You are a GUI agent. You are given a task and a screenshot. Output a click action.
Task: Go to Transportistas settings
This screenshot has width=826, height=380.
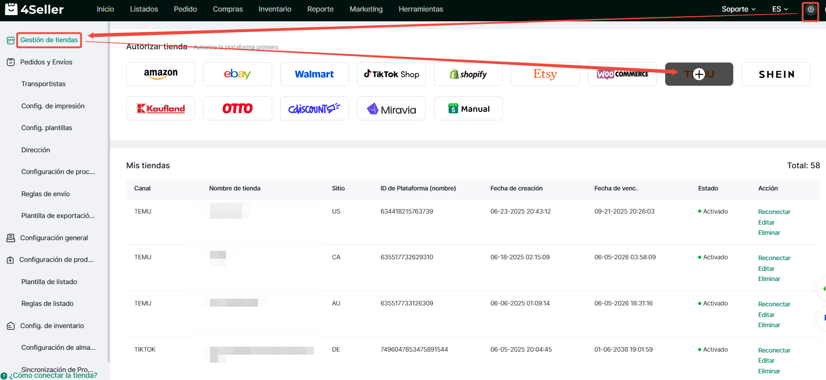[44, 84]
